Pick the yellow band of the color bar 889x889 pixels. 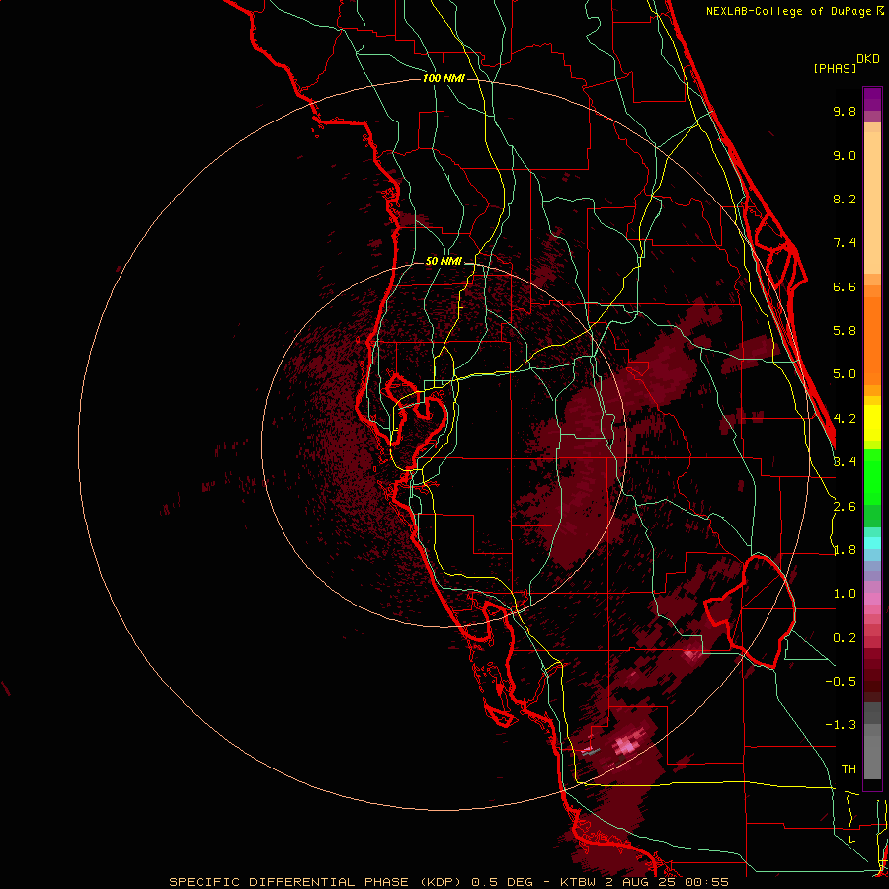pos(872,423)
